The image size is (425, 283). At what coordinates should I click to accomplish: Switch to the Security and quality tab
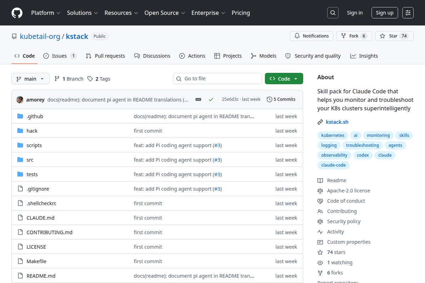[x=313, y=56]
